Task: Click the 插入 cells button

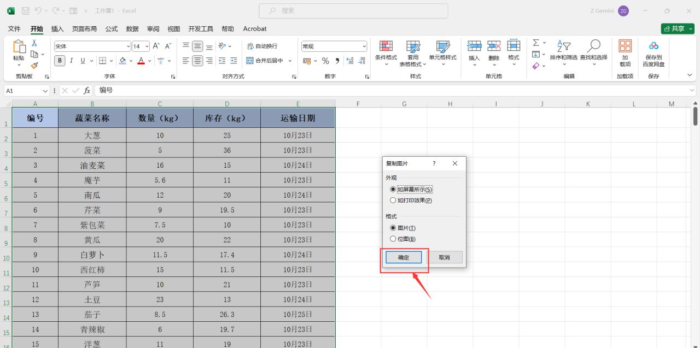Action: tap(474, 53)
